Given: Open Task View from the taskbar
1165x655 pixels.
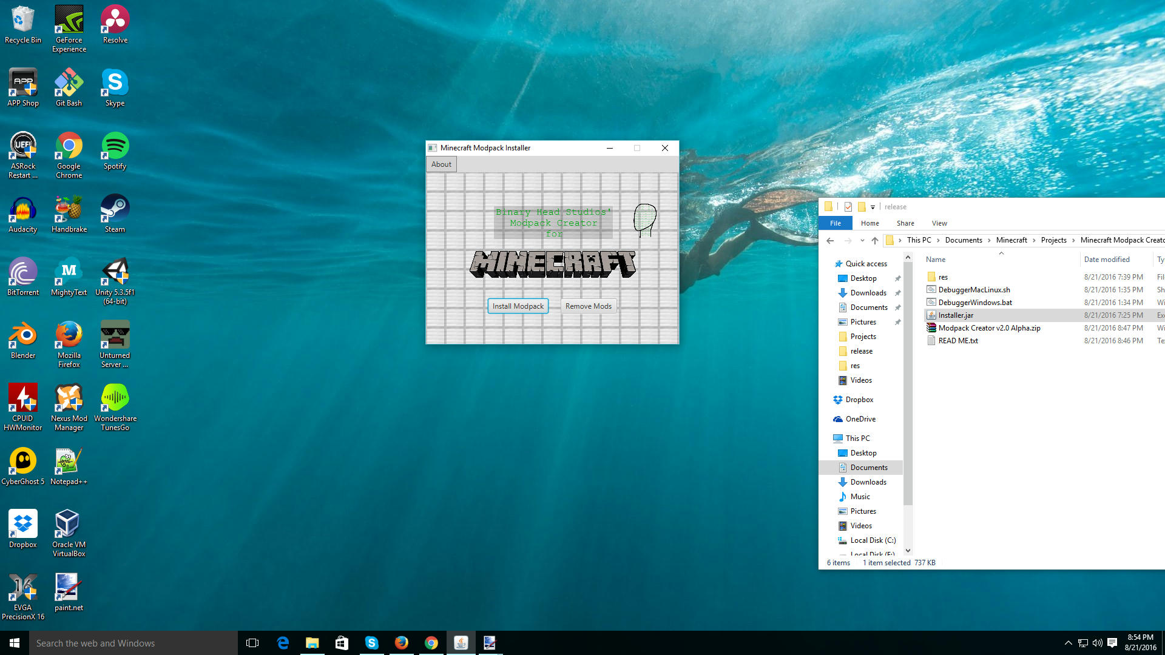Looking at the screenshot, I should click(252, 643).
